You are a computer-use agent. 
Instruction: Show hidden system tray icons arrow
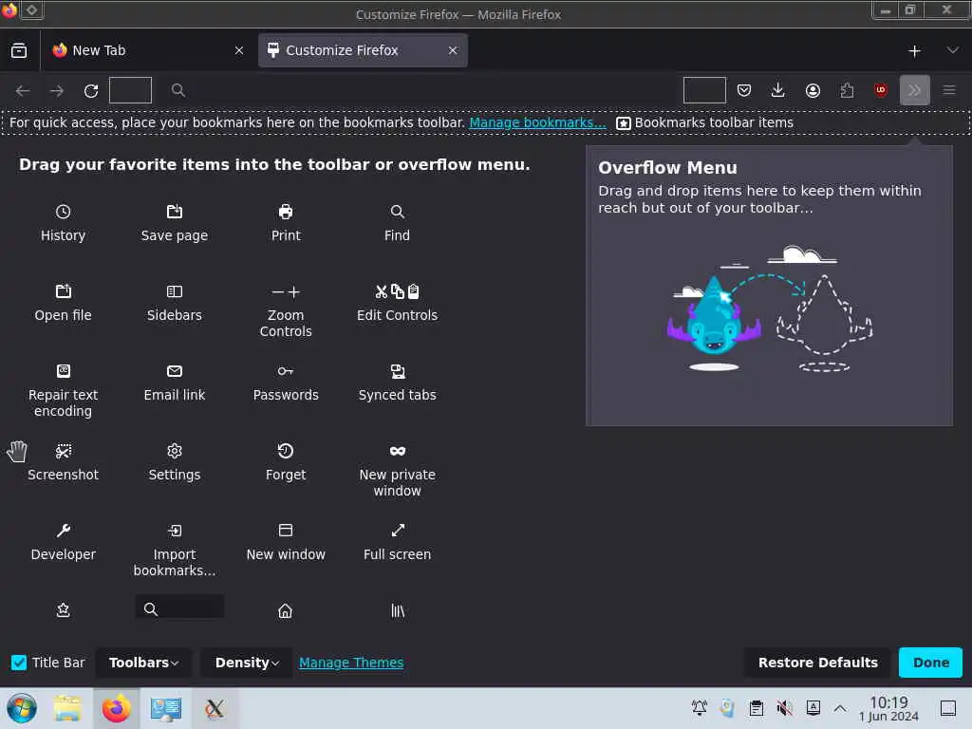[x=840, y=708]
